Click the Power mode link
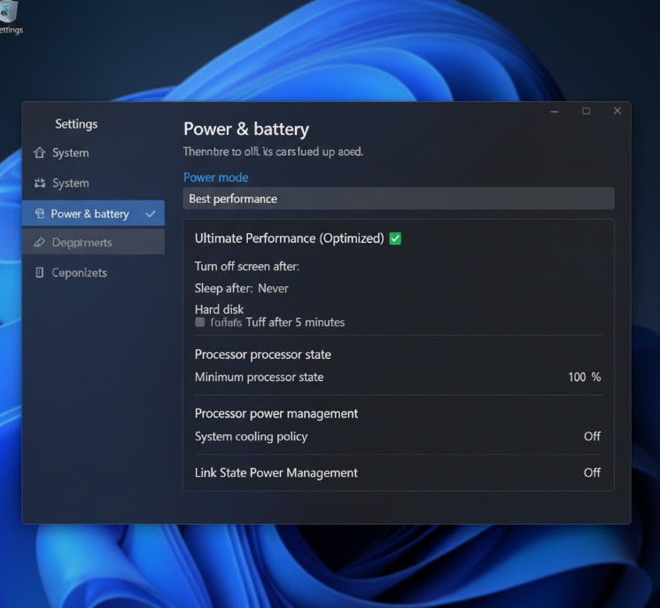The height and width of the screenshot is (608, 660). [x=215, y=177]
